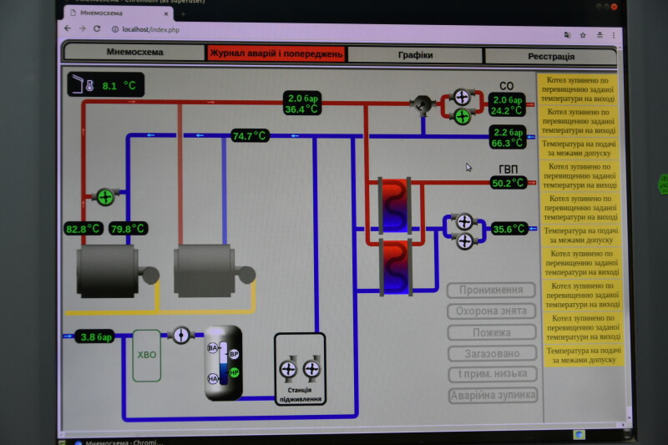Click right pump in Станція підживлення

[x=311, y=368]
